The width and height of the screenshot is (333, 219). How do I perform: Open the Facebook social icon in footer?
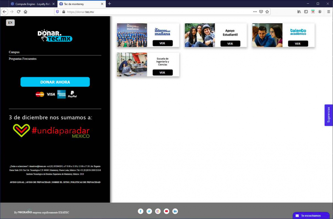pos(140,211)
